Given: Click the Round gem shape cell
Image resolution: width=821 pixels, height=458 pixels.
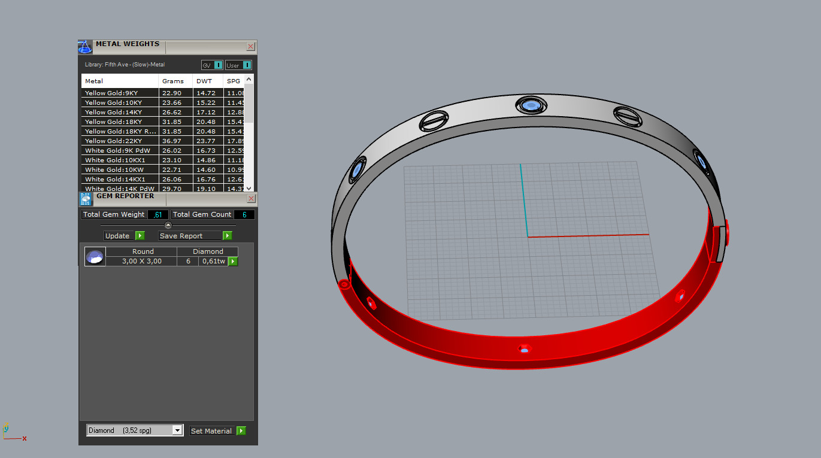Looking at the screenshot, I should click(143, 251).
